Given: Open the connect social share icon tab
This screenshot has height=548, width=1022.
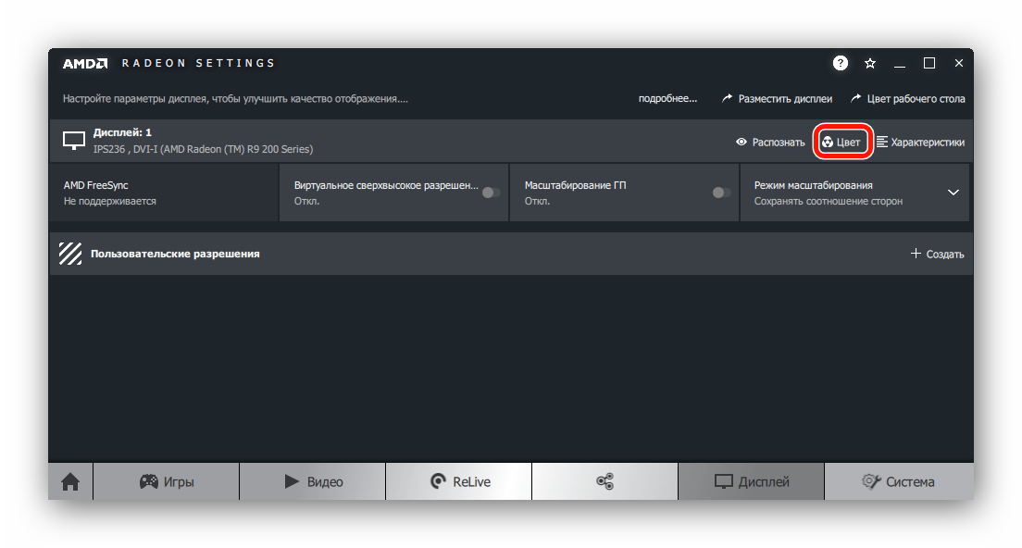Looking at the screenshot, I should (604, 481).
